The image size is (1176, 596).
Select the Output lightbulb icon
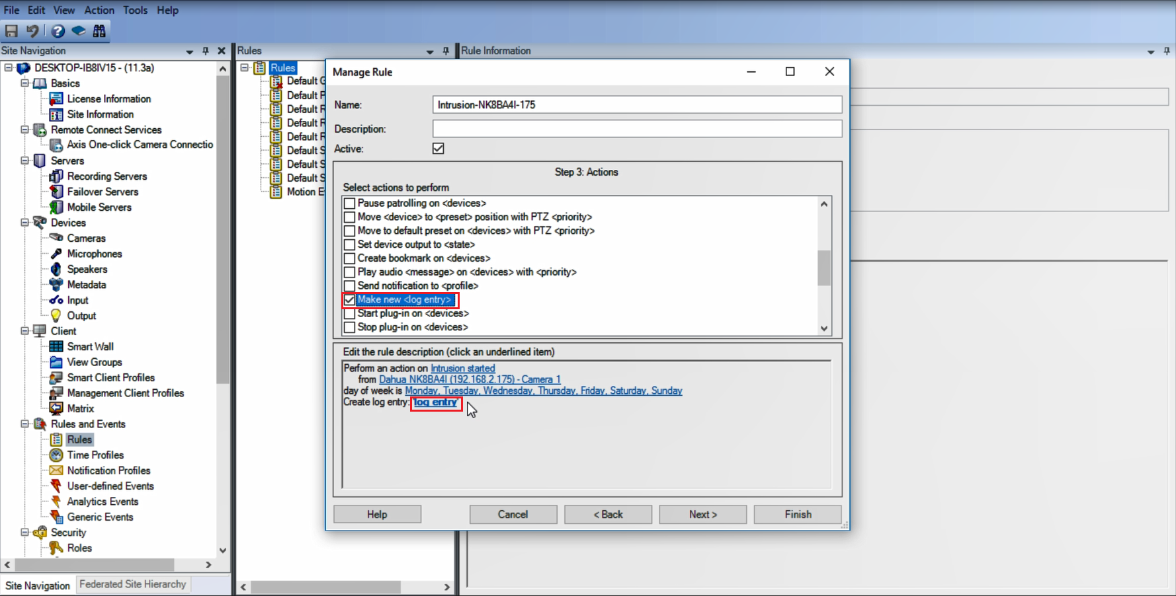point(56,316)
